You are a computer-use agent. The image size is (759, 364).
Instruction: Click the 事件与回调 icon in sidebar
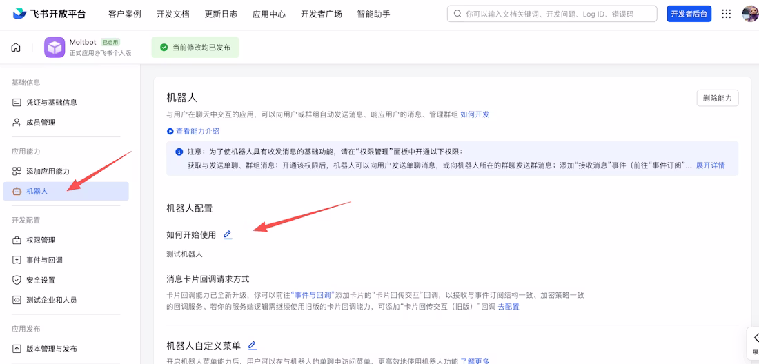pos(17,260)
